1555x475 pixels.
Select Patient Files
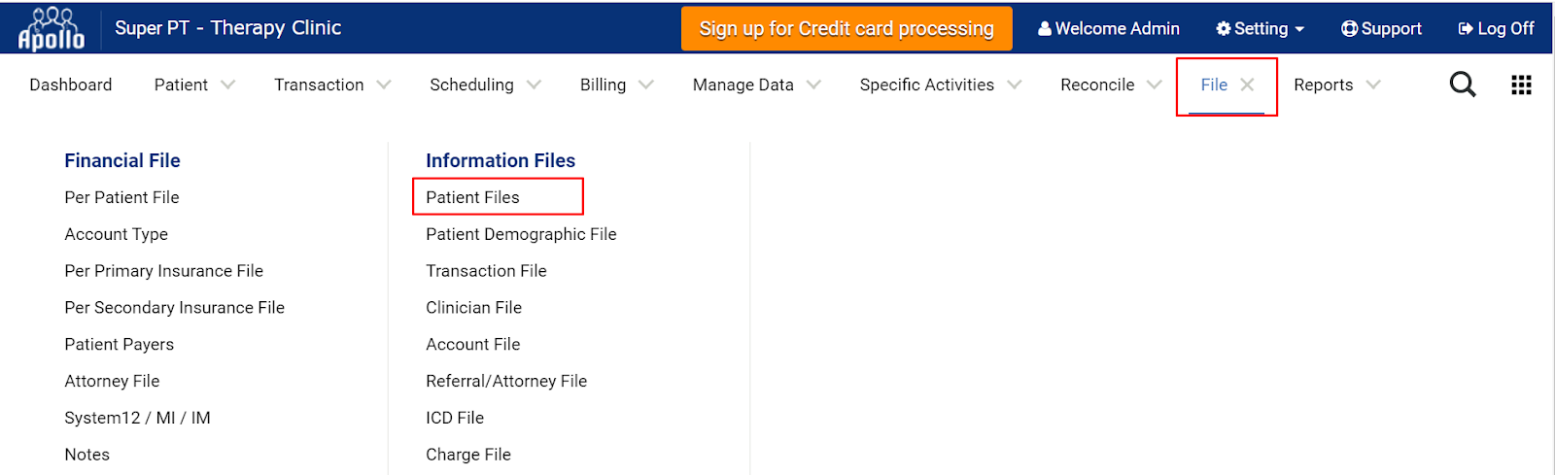click(x=472, y=197)
